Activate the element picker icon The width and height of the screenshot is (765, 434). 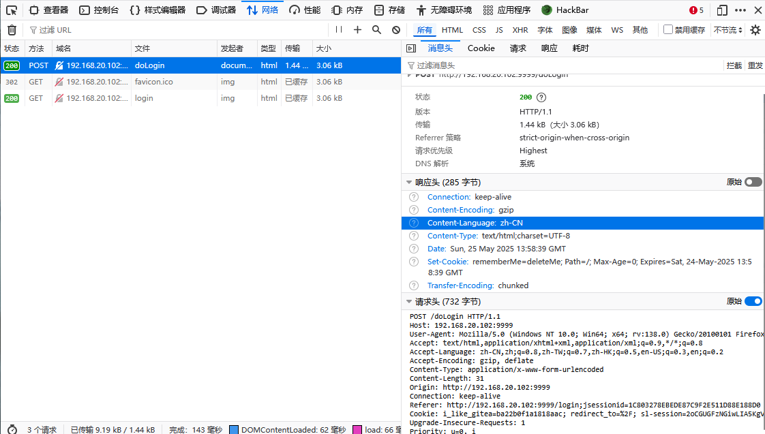coord(12,10)
